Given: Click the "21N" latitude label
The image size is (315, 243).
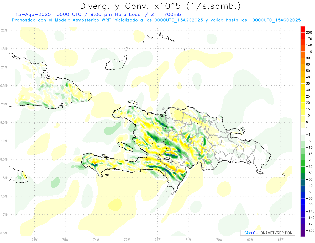Looking at the screenshot, I should pos(4,67).
